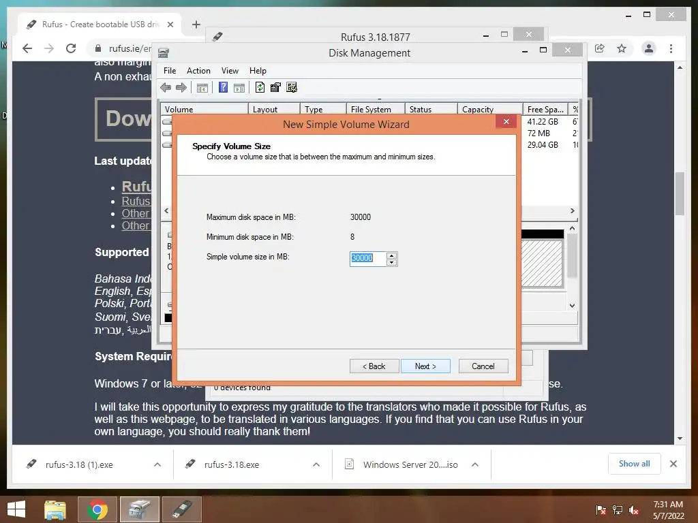Open a new Chrome tab with plus
Image resolution: width=698 pixels, height=523 pixels.
[196, 25]
